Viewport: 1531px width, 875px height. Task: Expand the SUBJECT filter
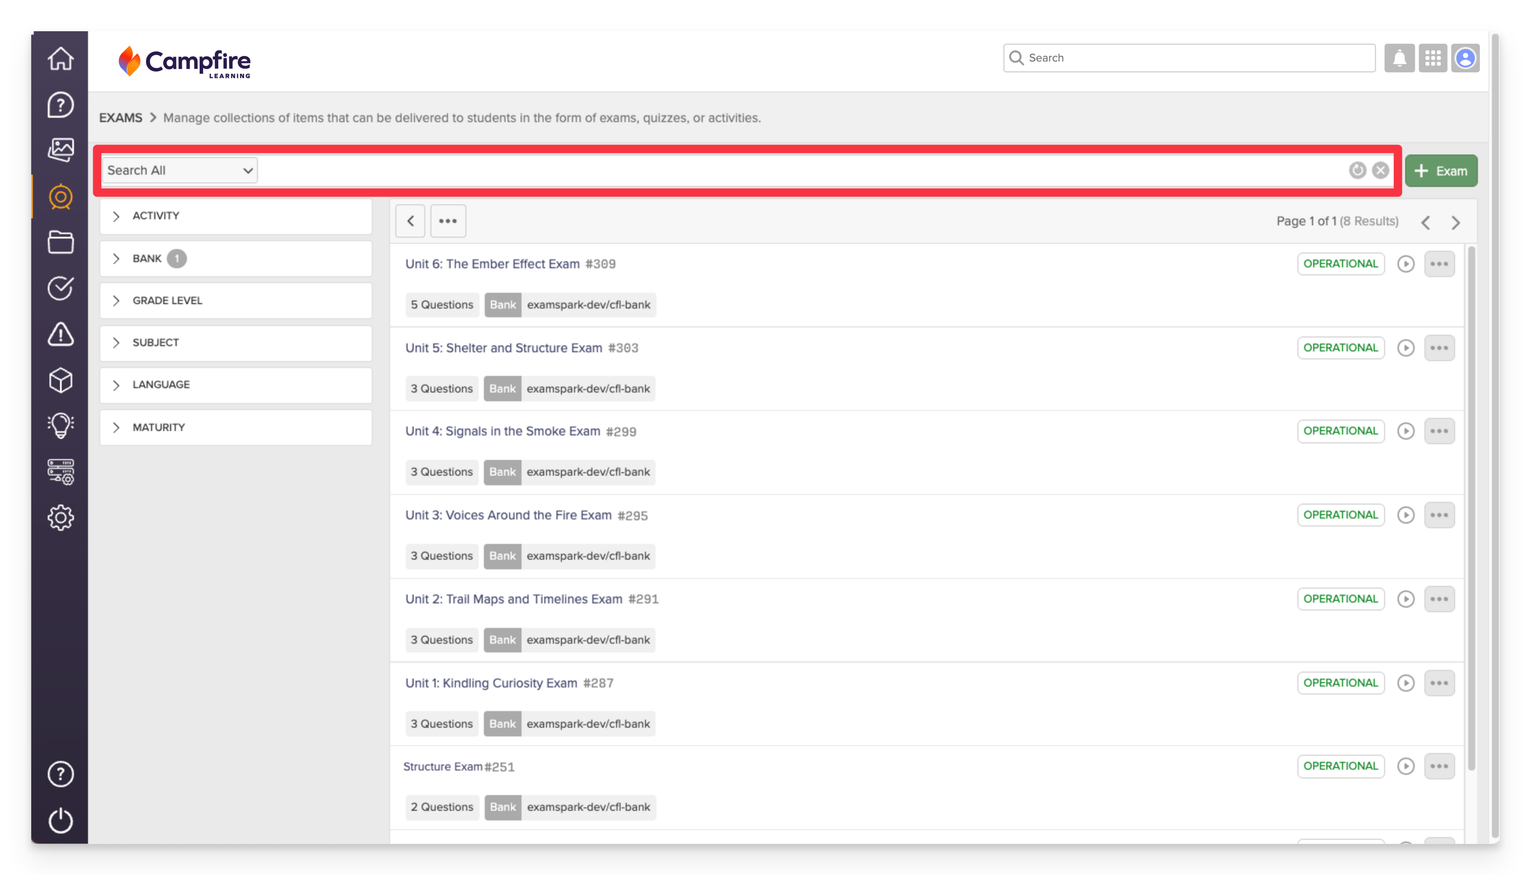point(236,343)
